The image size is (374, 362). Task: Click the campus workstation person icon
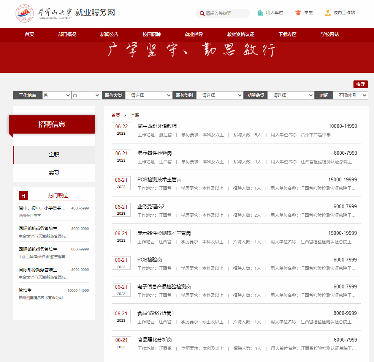[328, 13]
